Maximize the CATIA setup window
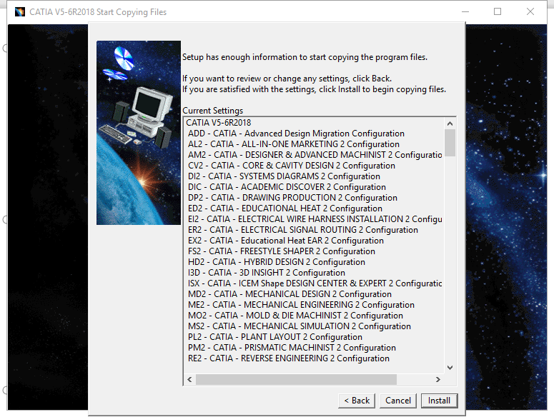 pyautogui.click(x=498, y=11)
